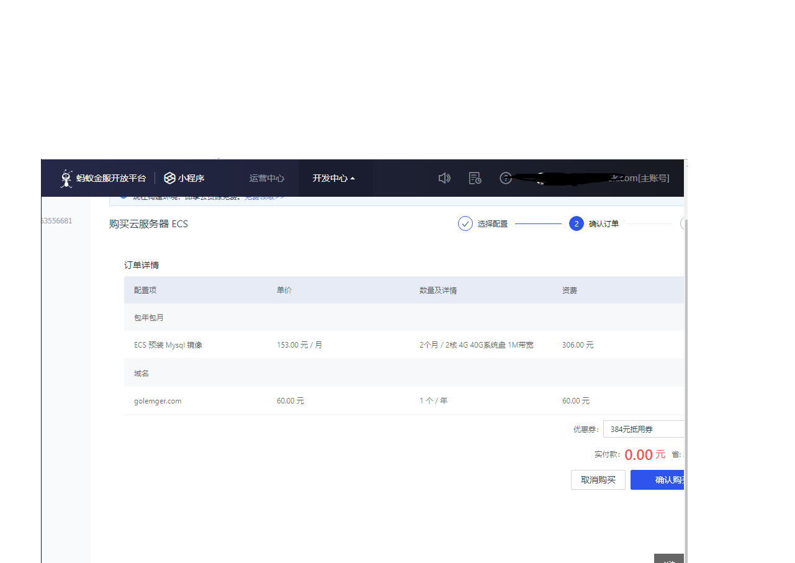Click the 购买云服务器 ECS heading

click(148, 223)
